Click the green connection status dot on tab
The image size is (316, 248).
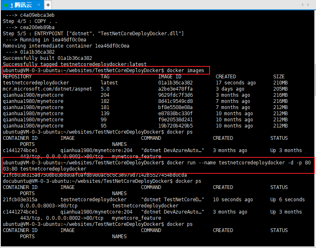(x=6, y=5)
